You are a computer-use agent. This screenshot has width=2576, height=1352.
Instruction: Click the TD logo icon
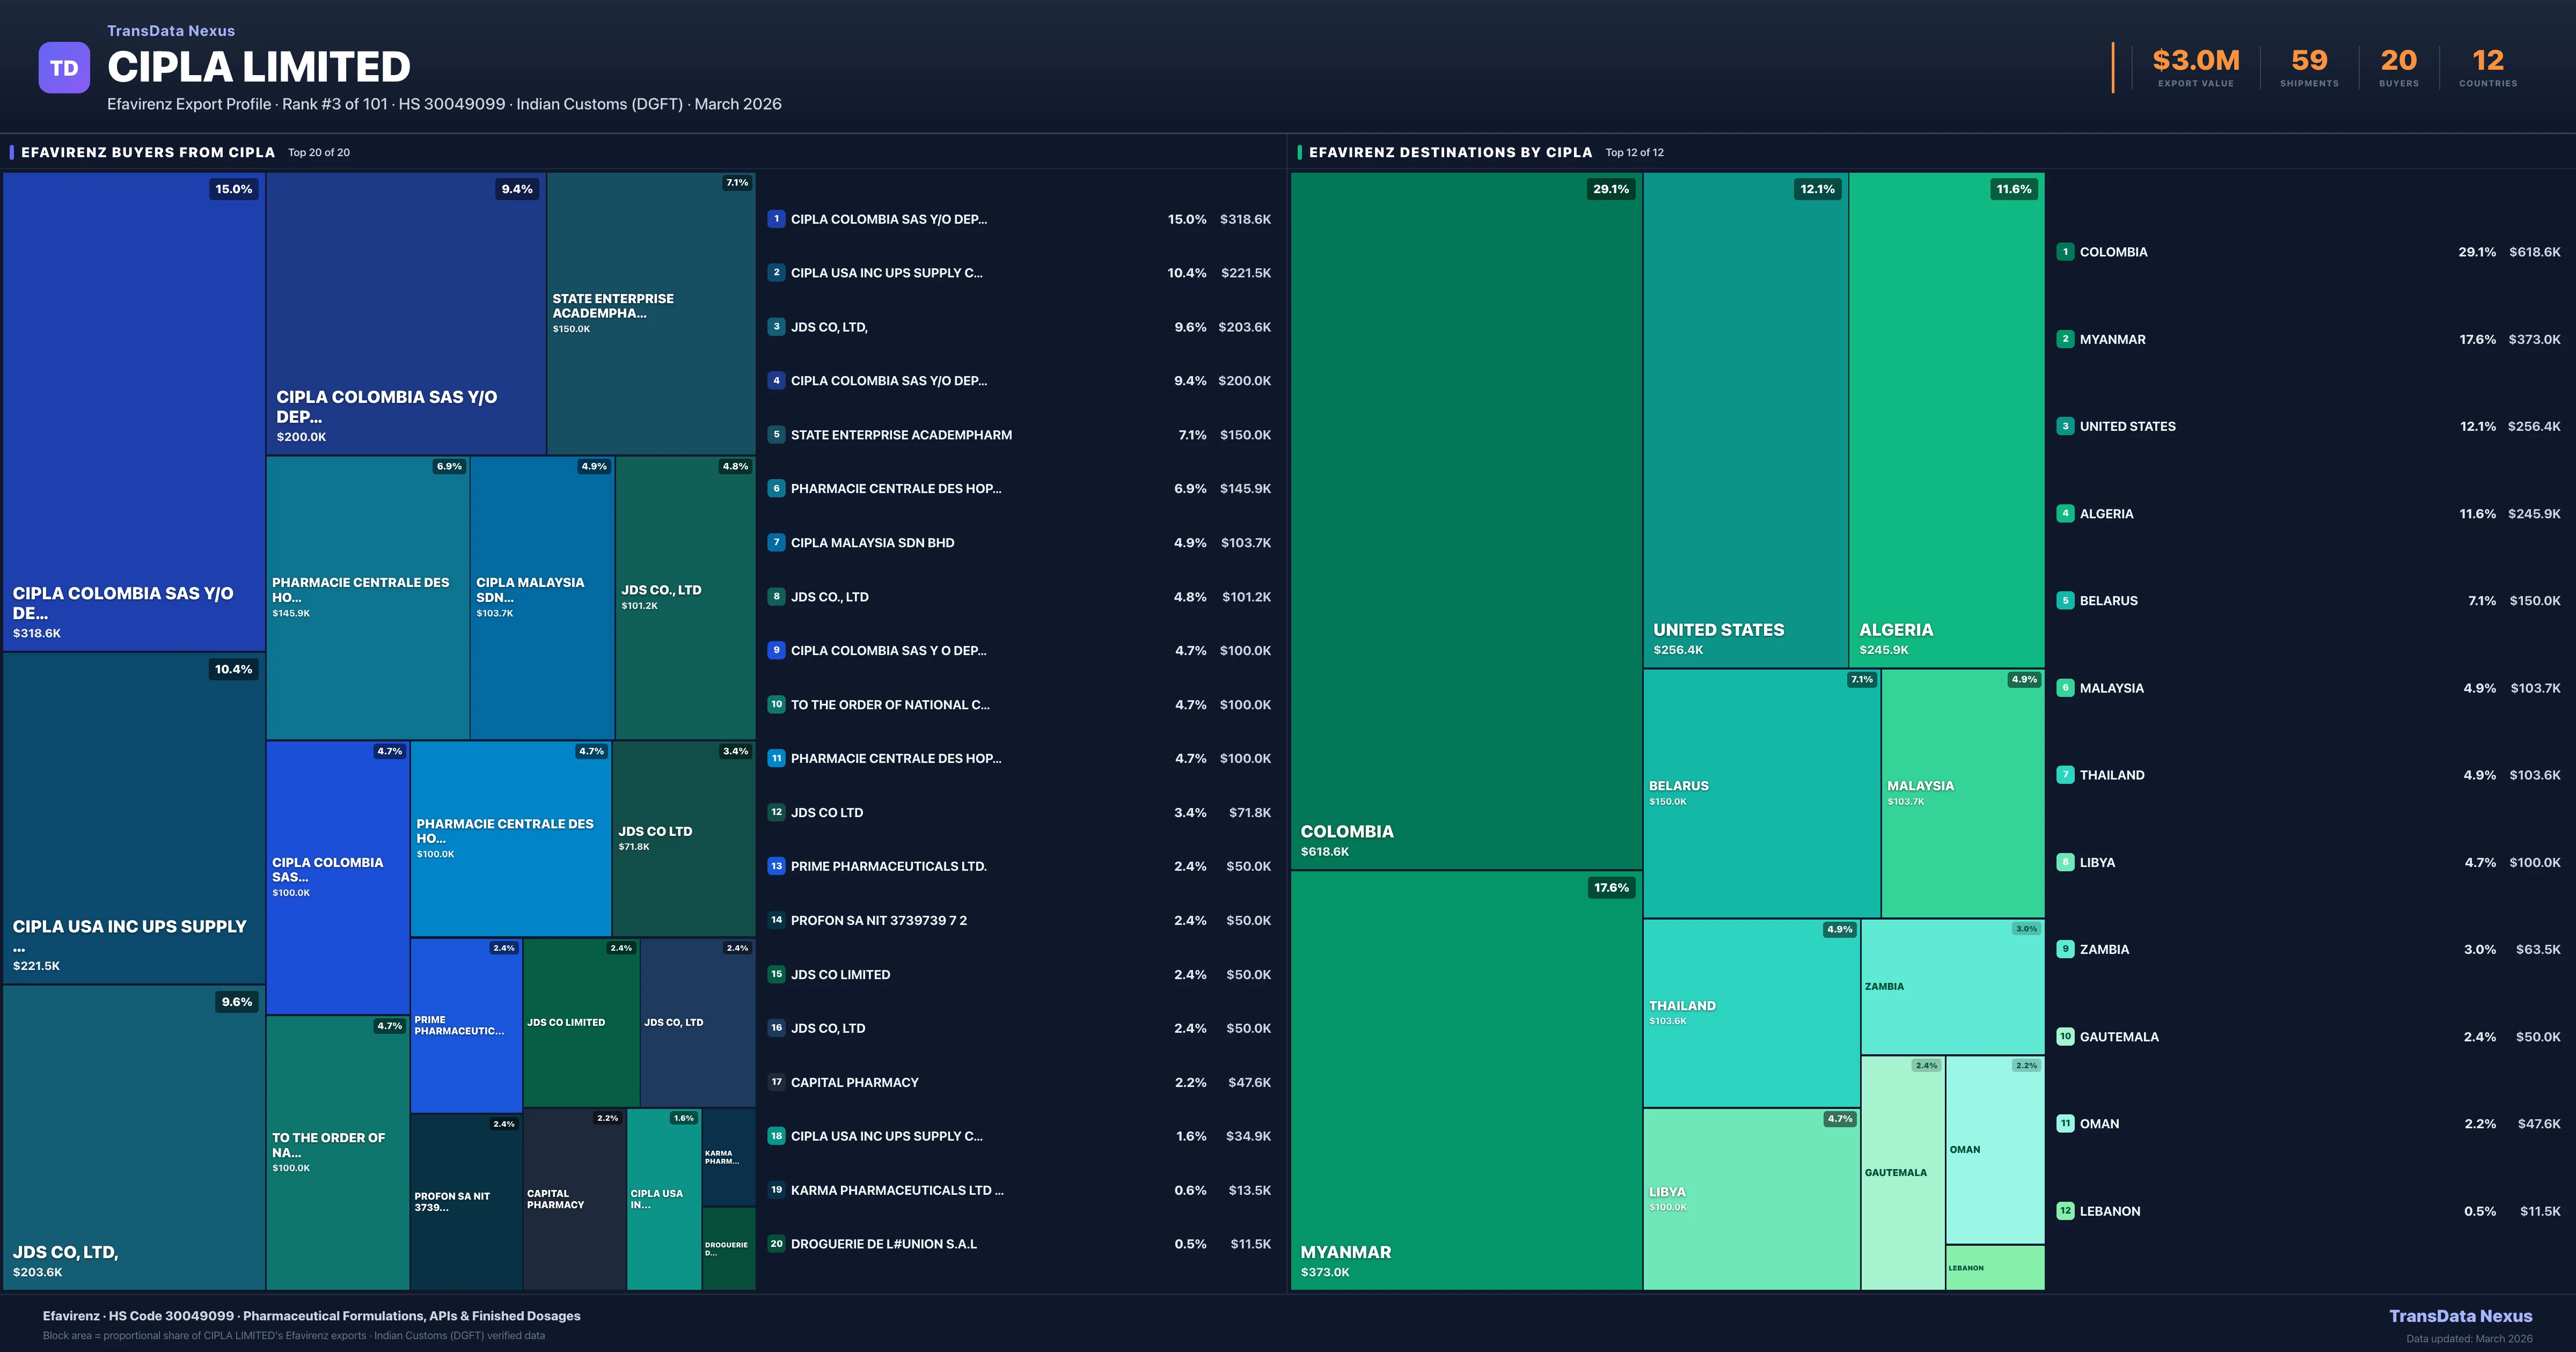pyautogui.click(x=64, y=68)
